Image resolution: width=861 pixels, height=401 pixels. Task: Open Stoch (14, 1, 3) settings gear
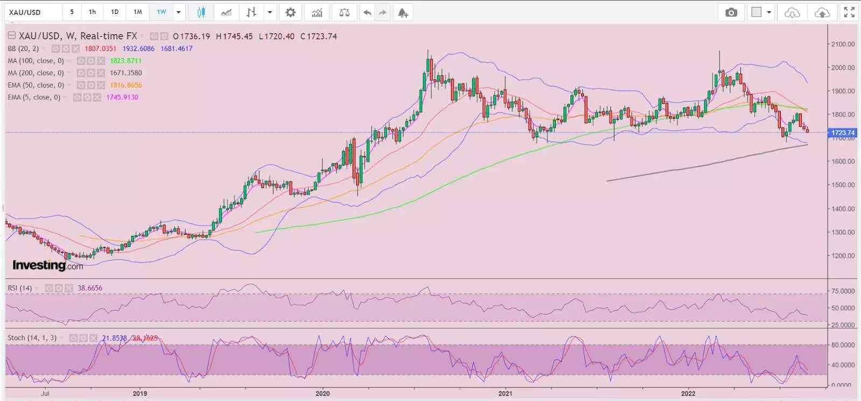83,338
